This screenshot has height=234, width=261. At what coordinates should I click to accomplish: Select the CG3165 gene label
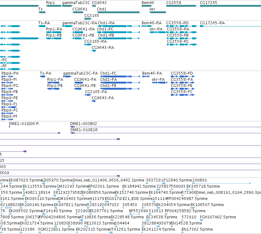point(92,15)
